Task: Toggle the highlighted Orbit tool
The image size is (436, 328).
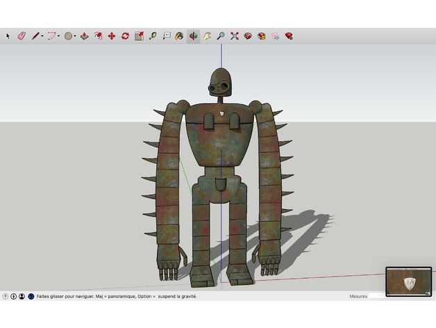Action: point(193,36)
